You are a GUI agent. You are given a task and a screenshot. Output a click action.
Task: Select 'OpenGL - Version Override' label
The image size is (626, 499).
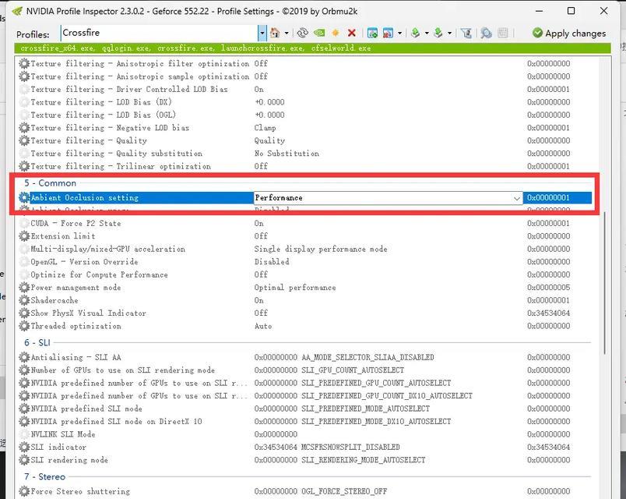[x=84, y=261]
